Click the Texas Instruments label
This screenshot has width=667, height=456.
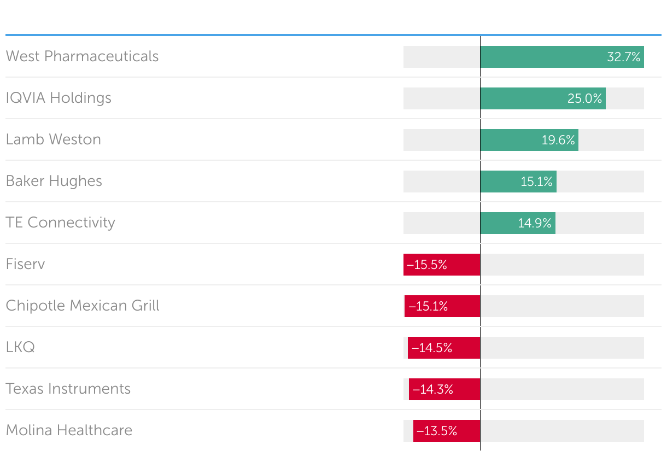[x=68, y=389]
